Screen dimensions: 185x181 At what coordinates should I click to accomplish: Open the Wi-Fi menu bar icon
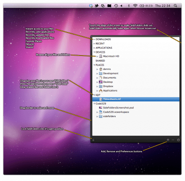click(135, 6)
